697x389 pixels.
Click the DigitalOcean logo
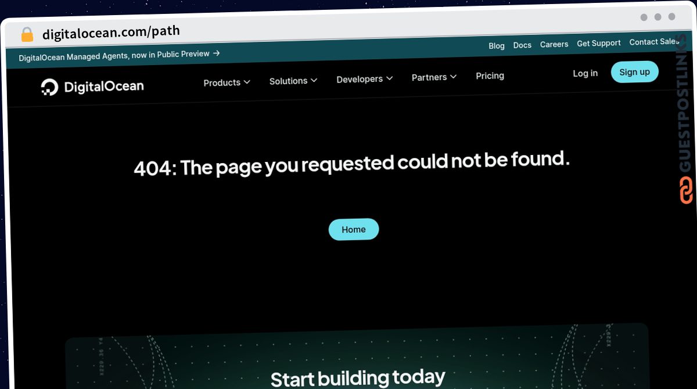click(92, 87)
